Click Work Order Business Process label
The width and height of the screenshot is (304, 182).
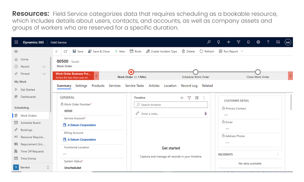point(73,76)
